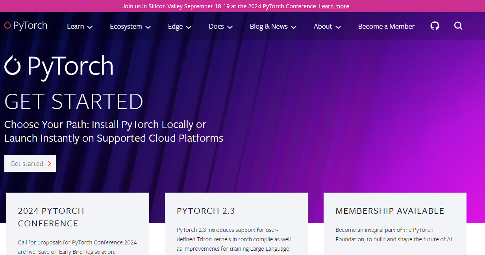485x255 pixels.
Task: Expand the Ecosystem dropdown chevron
Action: pyautogui.click(x=148, y=27)
